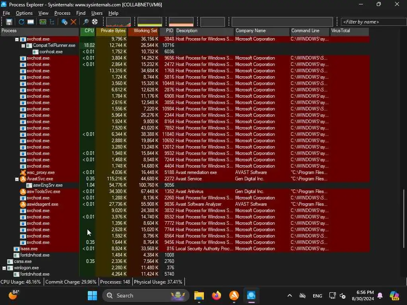Open the green commit history mini graph
Viewport: 407px width, 305px height.
tap(150, 22)
